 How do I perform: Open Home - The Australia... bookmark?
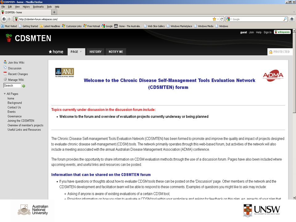[x=128, y=26]
